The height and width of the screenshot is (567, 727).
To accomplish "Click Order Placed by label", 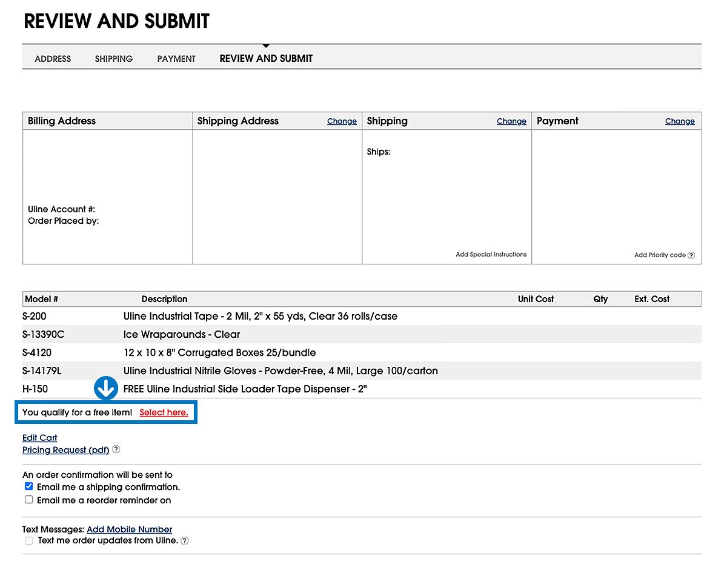I will [x=63, y=221].
